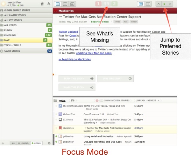
Task: Click the add feed plus icon
Action: tap(3, 143)
